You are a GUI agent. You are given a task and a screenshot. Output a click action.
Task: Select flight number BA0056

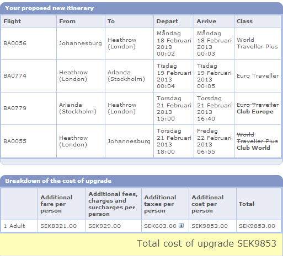tap(15, 43)
